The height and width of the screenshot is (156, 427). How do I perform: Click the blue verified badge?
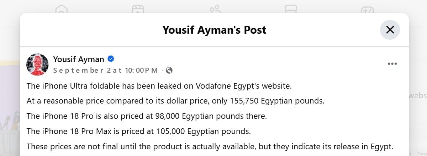tap(111, 59)
